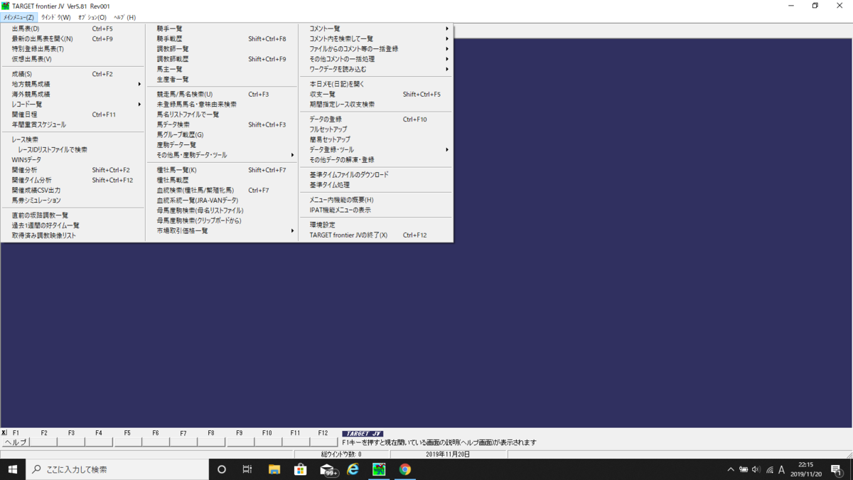This screenshot has height=480, width=853.
Task: Open the ウィンドウ(W) menu
Action: click(x=55, y=17)
